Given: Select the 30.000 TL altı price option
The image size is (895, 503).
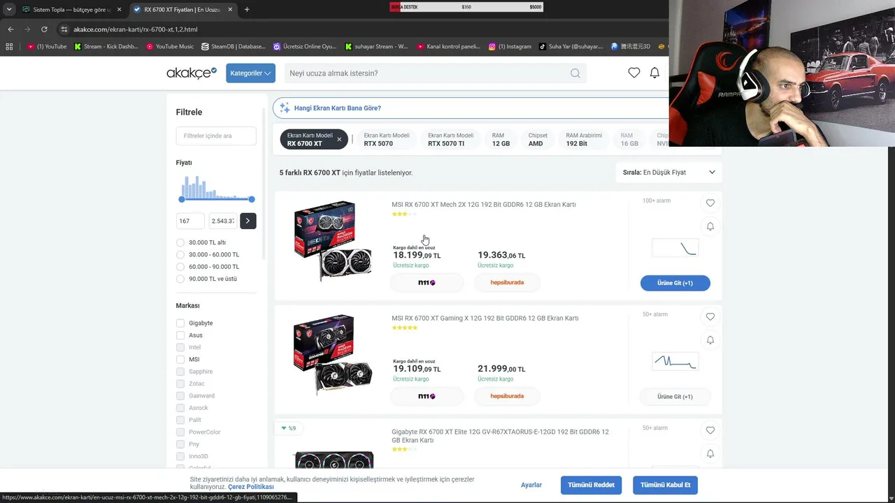Looking at the screenshot, I should [180, 242].
